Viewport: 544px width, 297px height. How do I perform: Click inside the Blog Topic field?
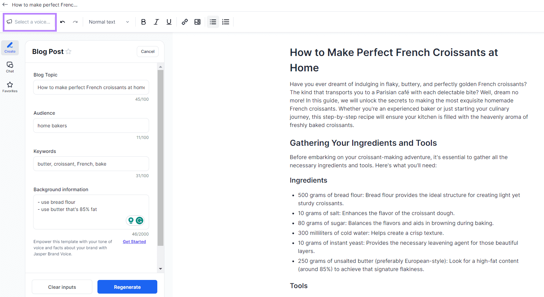(x=91, y=87)
